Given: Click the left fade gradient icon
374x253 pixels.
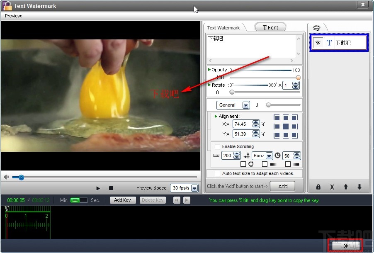Looking at the screenshot, I should (x=273, y=164).
